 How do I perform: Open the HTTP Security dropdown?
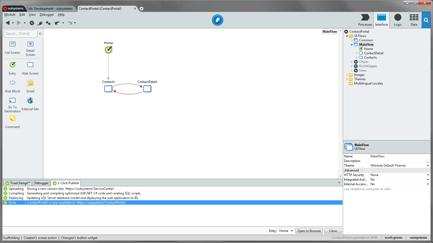(x=427, y=175)
